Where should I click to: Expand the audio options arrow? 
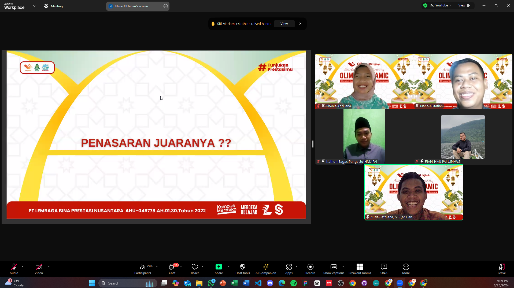click(23, 267)
